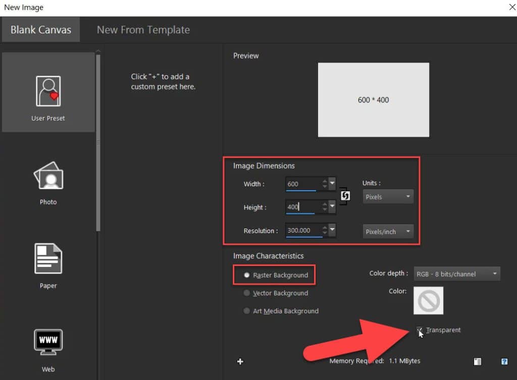
Task: Select the Vector Background radio button
Action: 247,293
